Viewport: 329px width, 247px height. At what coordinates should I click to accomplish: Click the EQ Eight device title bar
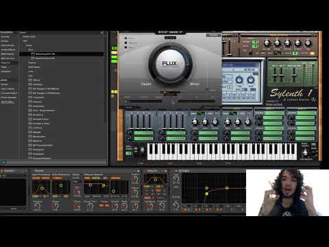click(x=210, y=171)
